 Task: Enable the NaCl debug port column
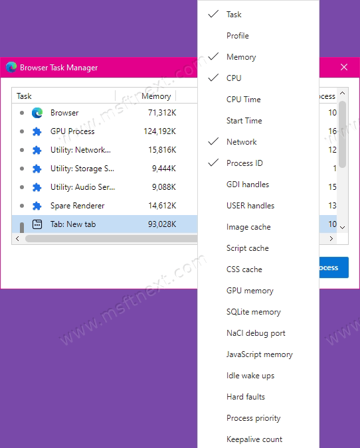click(x=258, y=333)
